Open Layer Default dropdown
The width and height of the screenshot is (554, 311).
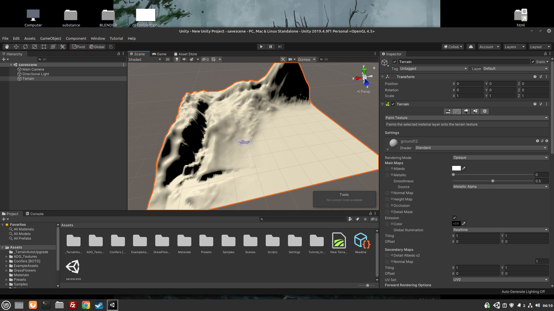[x=515, y=69]
